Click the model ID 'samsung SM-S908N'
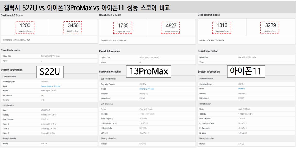Viewport: 298px width, 148px height. (x=48, y=91)
